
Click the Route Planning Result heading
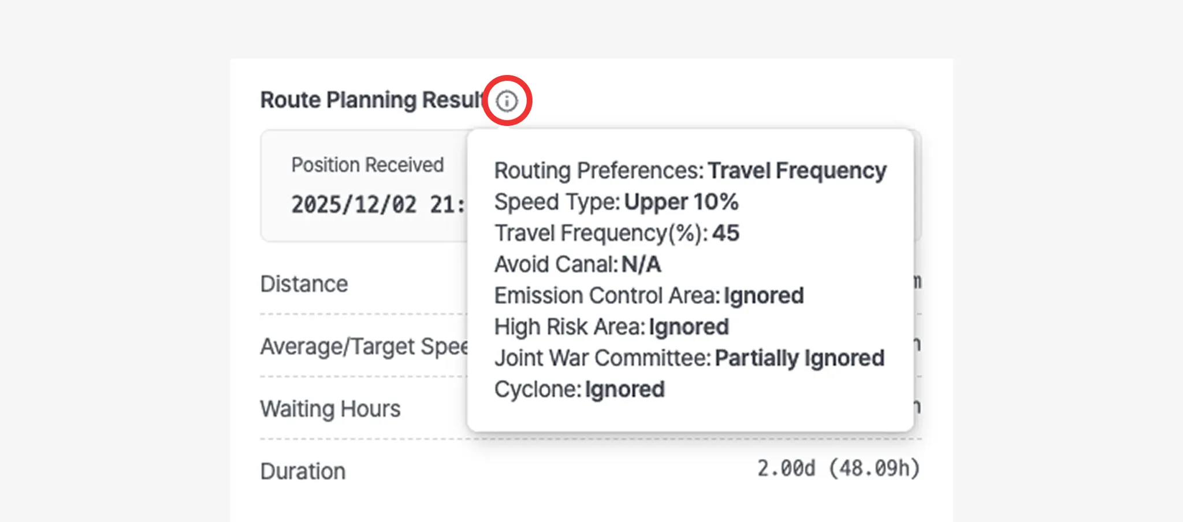372,100
